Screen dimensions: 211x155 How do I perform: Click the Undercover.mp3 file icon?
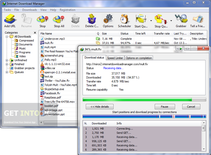coord(42,39)
